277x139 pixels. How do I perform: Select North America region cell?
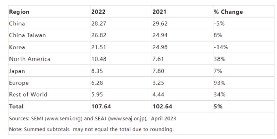(x=30, y=59)
